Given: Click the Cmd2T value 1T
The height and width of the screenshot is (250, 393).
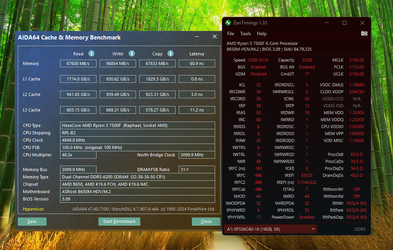Looking at the screenshot, I should coord(307,74).
